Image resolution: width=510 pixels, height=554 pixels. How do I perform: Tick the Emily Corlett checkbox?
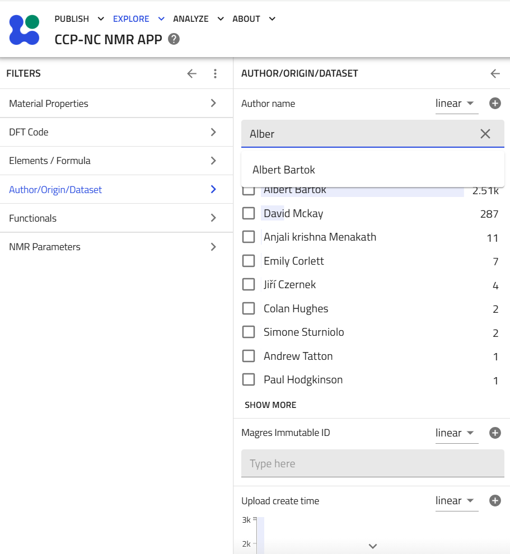pos(249,261)
